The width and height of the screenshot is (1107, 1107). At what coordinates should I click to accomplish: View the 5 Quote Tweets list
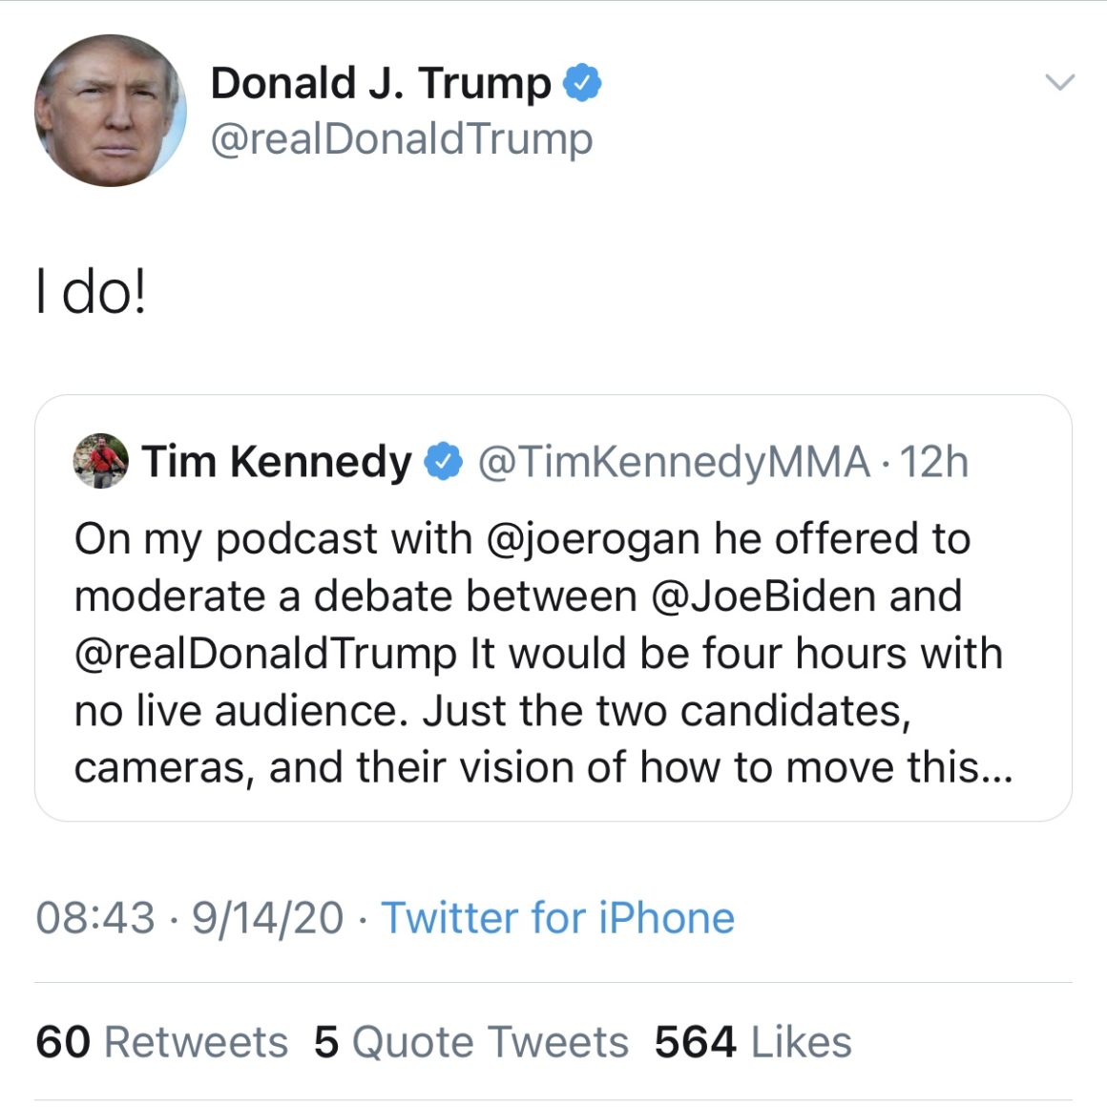coord(470,1041)
